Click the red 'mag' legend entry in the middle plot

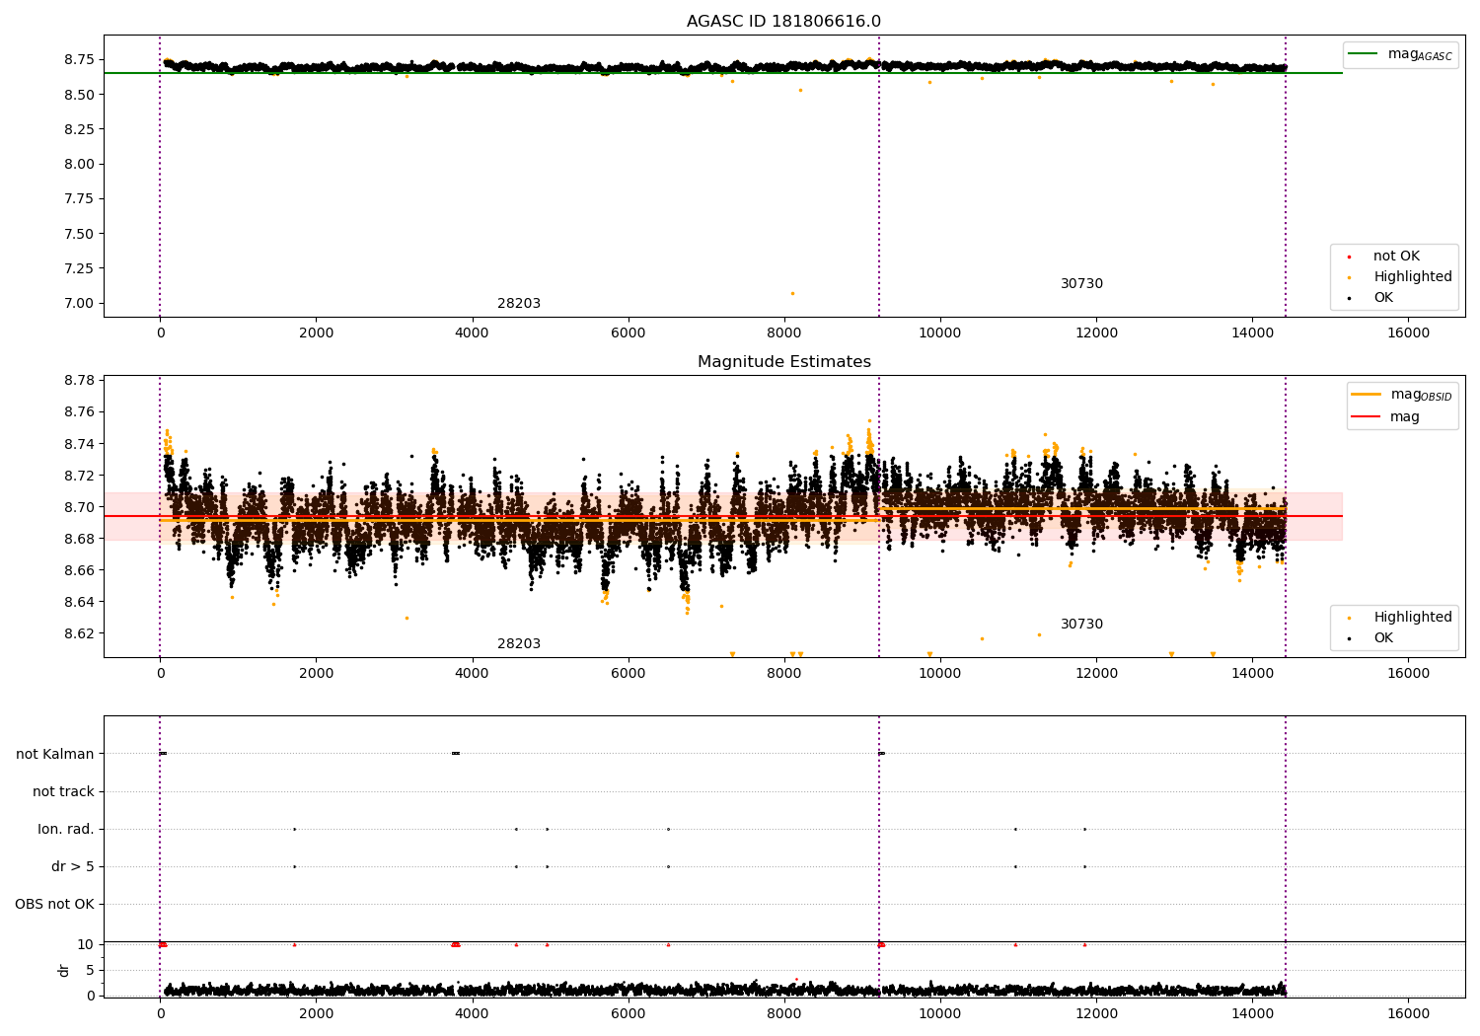[x=1385, y=416]
